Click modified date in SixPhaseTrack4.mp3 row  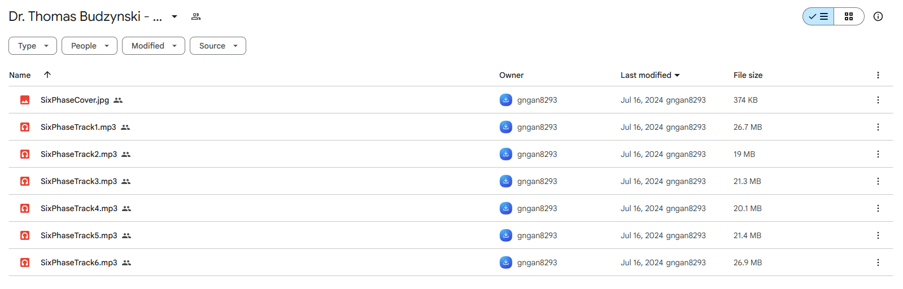pyautogui.click(x=642, y=208)
